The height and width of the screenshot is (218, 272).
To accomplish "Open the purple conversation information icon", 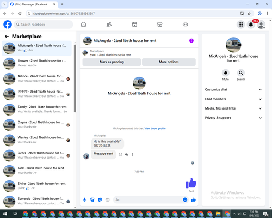I will pyautogui.click(x=191, y=41).
